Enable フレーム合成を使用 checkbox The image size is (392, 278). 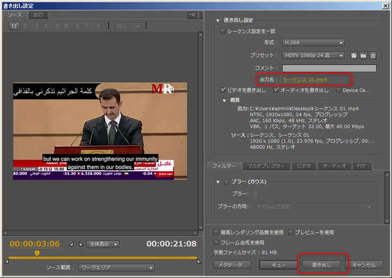(216, 243)
